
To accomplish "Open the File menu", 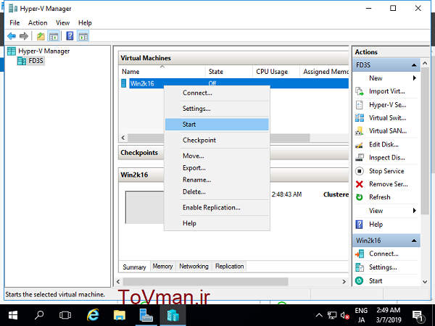I will pos(14,22).
